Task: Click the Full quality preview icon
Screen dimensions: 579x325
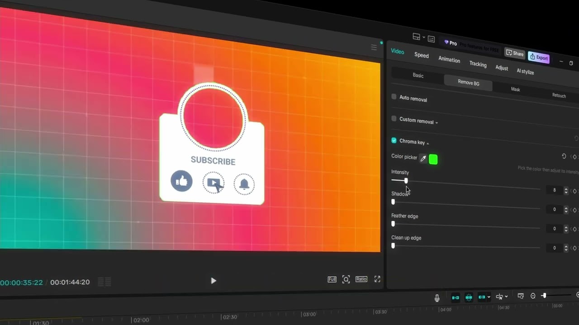Action: 332,279
